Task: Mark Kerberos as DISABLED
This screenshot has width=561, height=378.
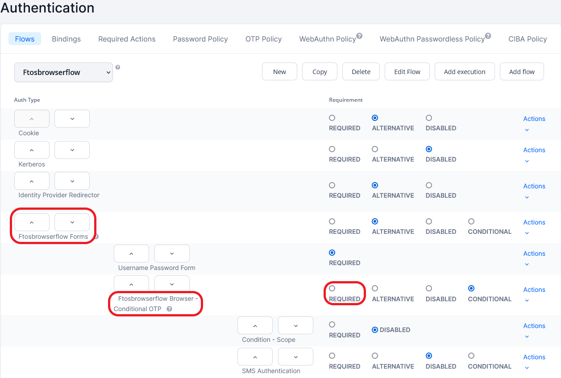Action: pos(429,149)
